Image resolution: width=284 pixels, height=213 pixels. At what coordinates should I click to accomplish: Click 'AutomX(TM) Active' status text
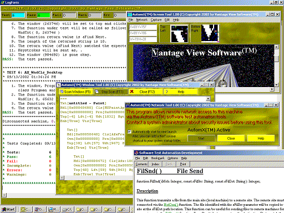point(209,130)
